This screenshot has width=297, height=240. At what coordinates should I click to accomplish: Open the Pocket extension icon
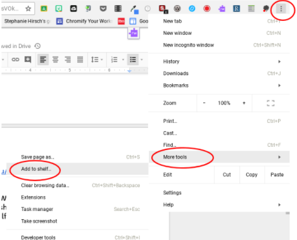103,9
